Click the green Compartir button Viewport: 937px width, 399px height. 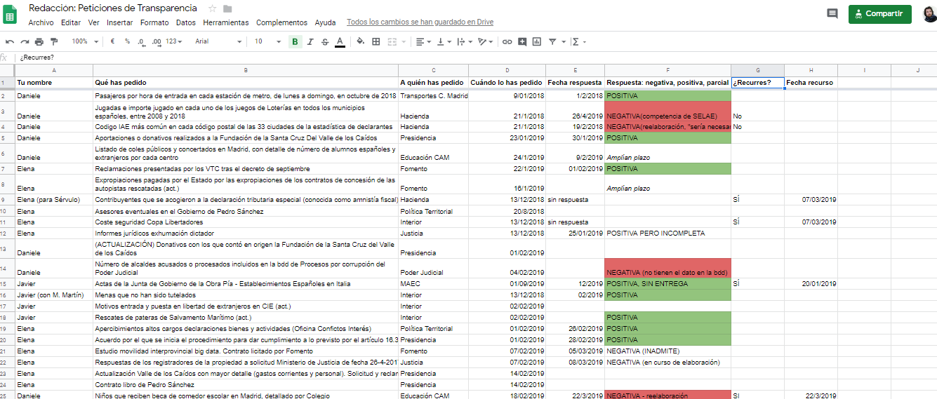click(x=880, y=14)
